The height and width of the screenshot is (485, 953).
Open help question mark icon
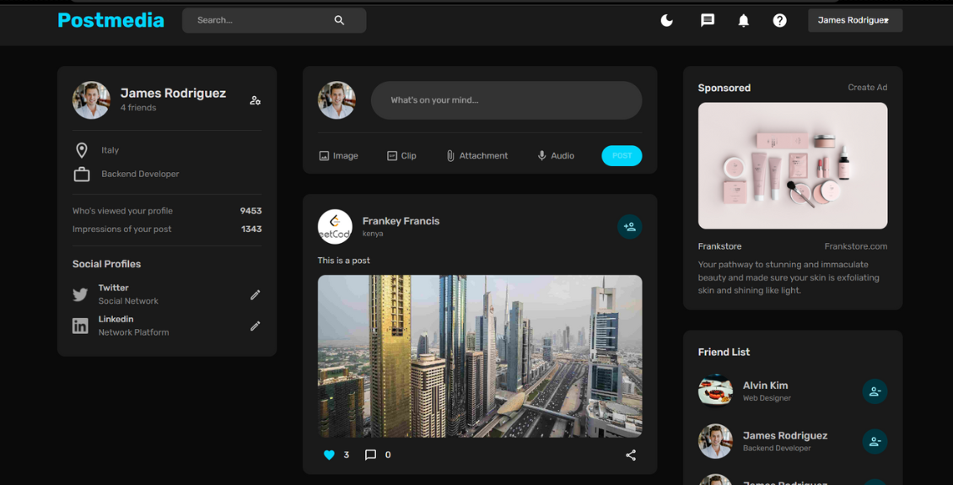tap(780, 20)
